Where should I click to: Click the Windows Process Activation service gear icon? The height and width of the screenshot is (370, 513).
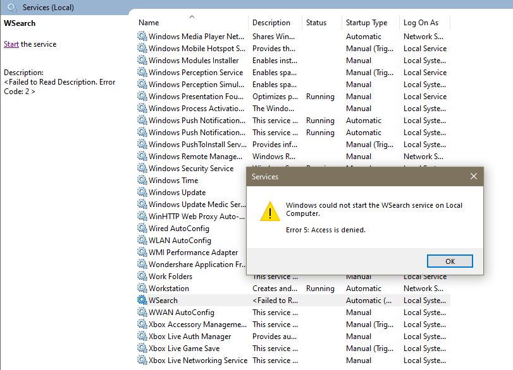click(142, 108)
